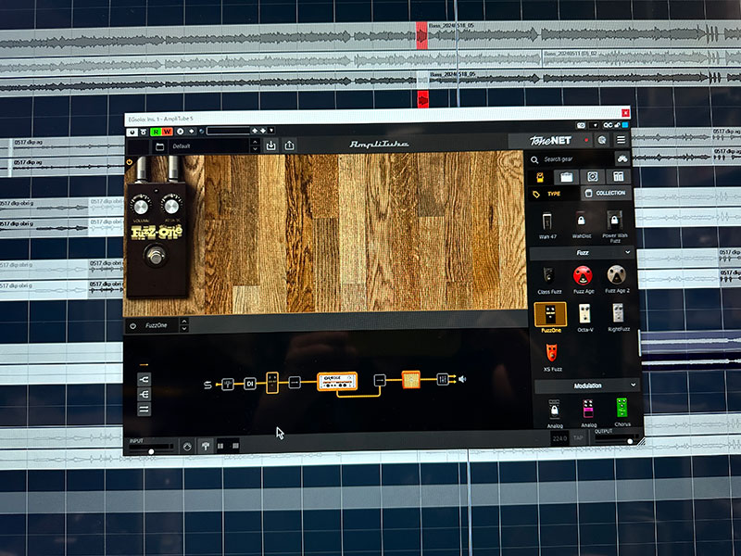The image size is (741, 556).
Task: Select the Octa-V pedal
Action: click(585, 317)
